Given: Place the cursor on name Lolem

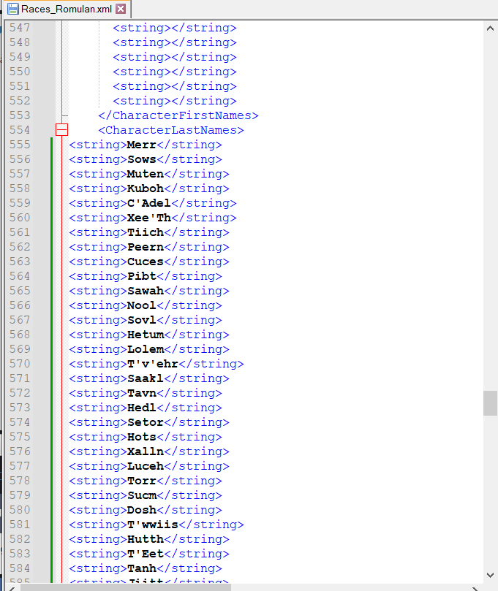Looking at the screenshot, I should [x=146, y=349].
